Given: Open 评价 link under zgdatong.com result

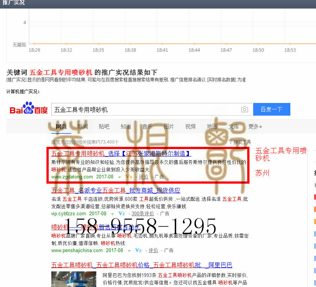Looking at the screenshot, I should click(x=144, y=177).
